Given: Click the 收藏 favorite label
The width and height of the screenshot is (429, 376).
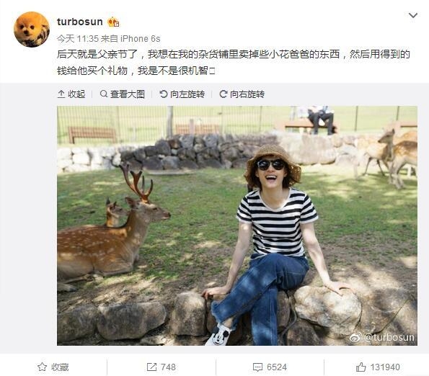Looking at the screenshot, I should 60,367.
